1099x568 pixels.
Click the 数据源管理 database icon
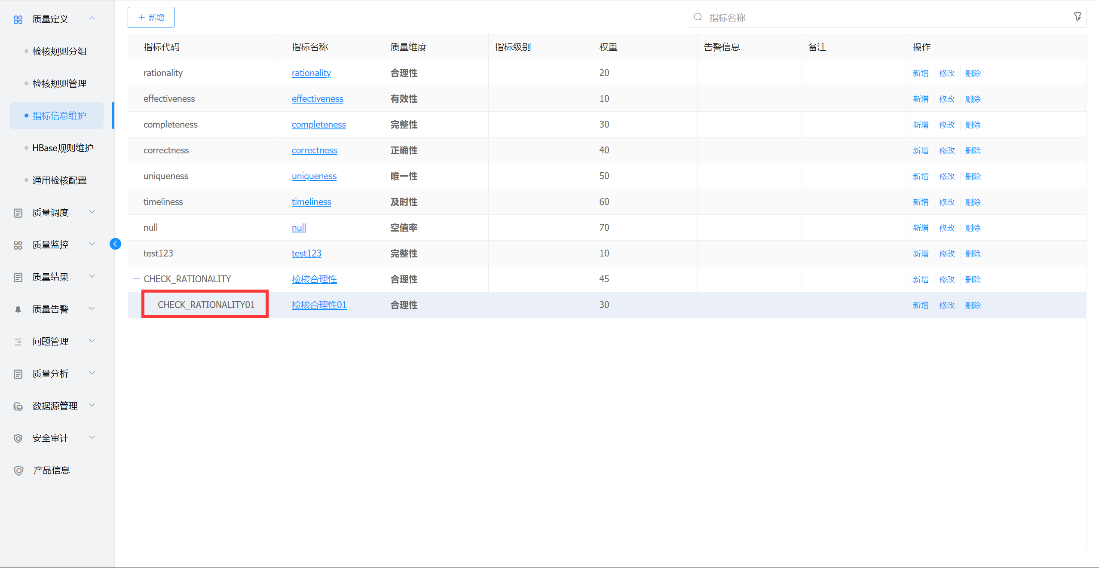tap(18, 406)
